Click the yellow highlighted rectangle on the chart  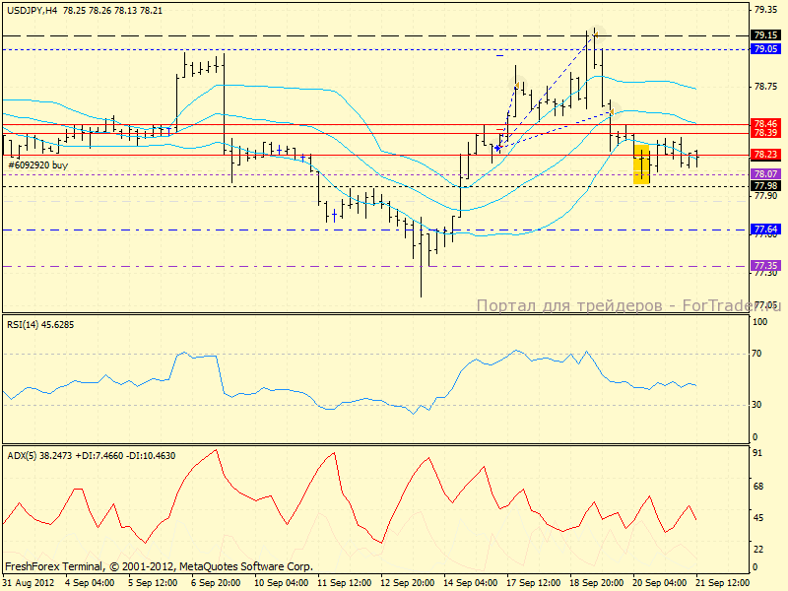point(642,164)
